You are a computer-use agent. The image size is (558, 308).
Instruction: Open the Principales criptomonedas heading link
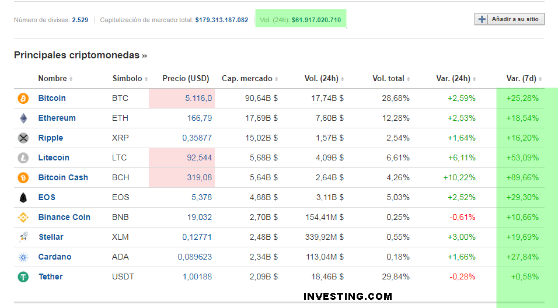coord(80,55)
